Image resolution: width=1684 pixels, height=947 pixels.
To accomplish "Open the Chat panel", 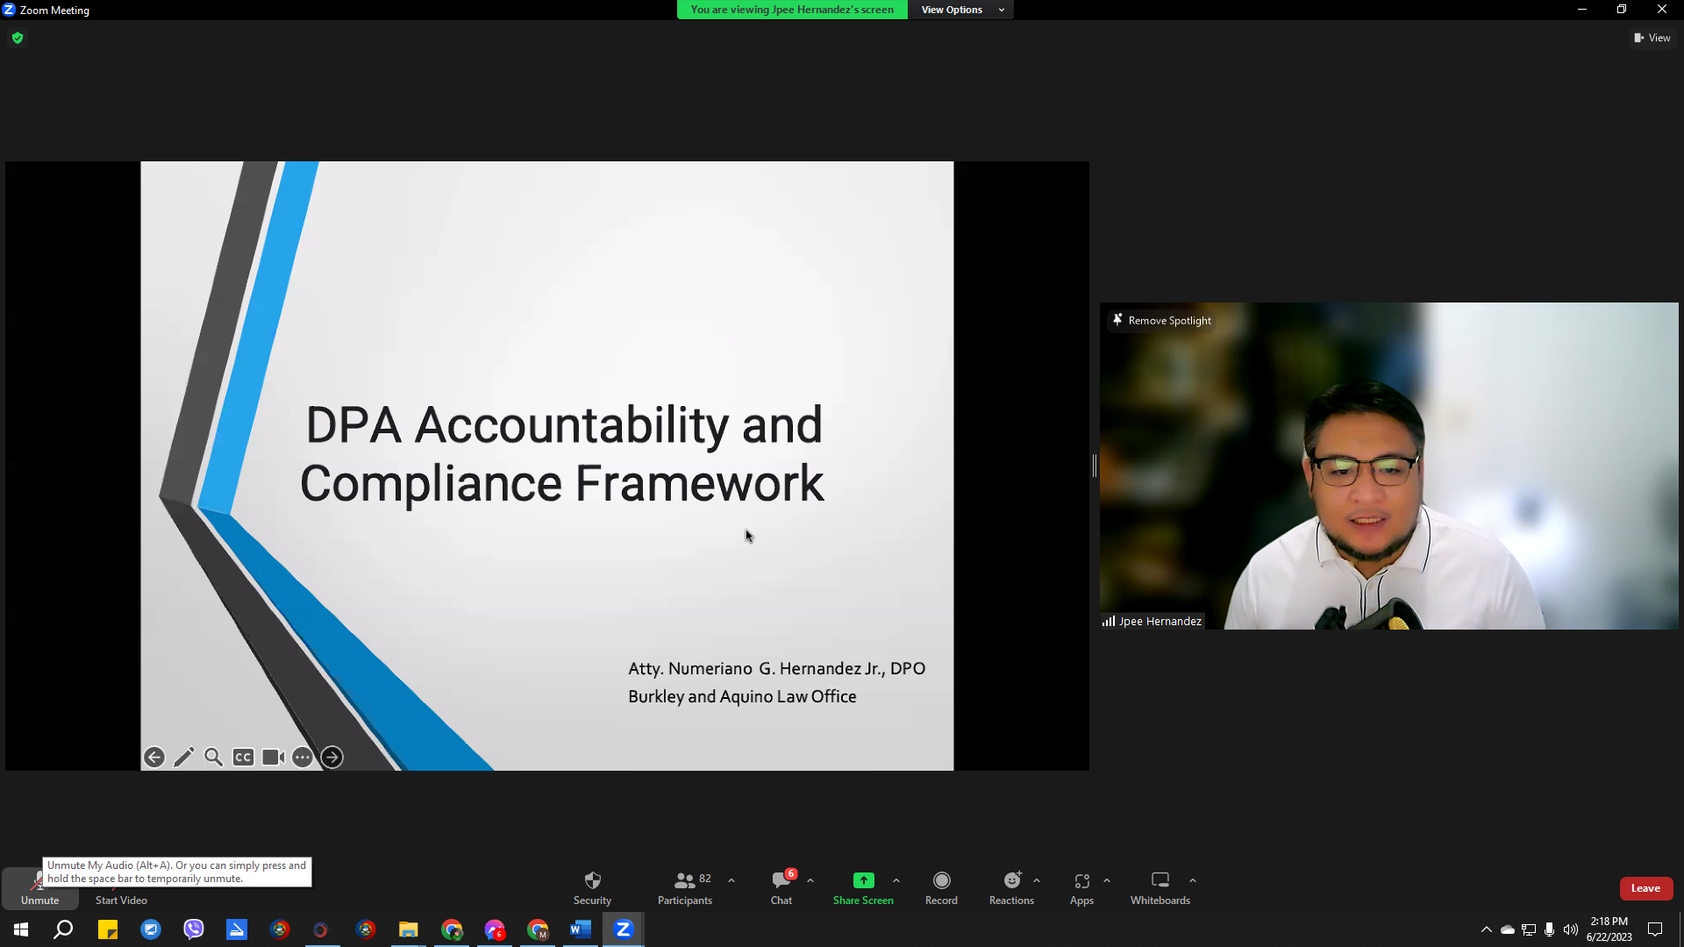I will 781,888.
